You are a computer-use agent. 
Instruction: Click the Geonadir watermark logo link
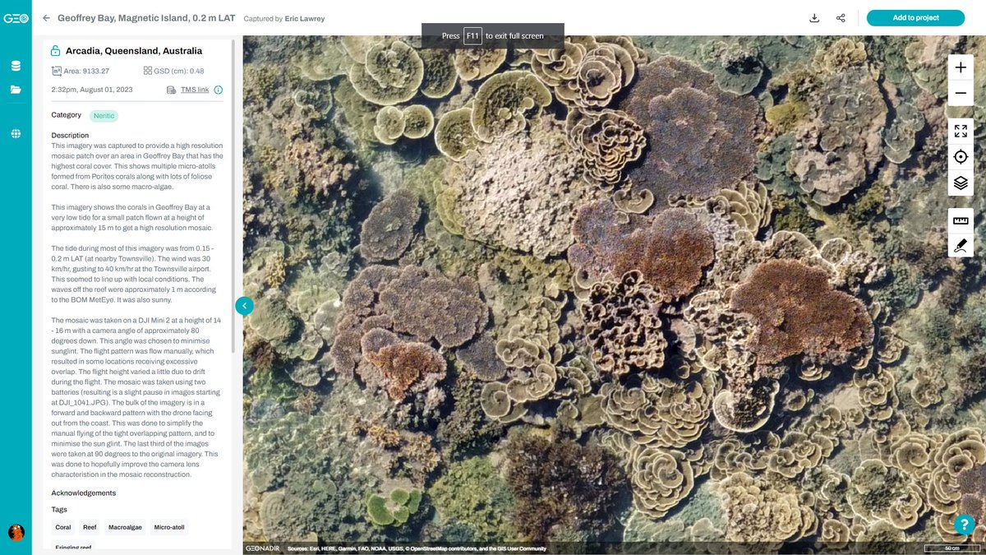(x=262, y=548)
